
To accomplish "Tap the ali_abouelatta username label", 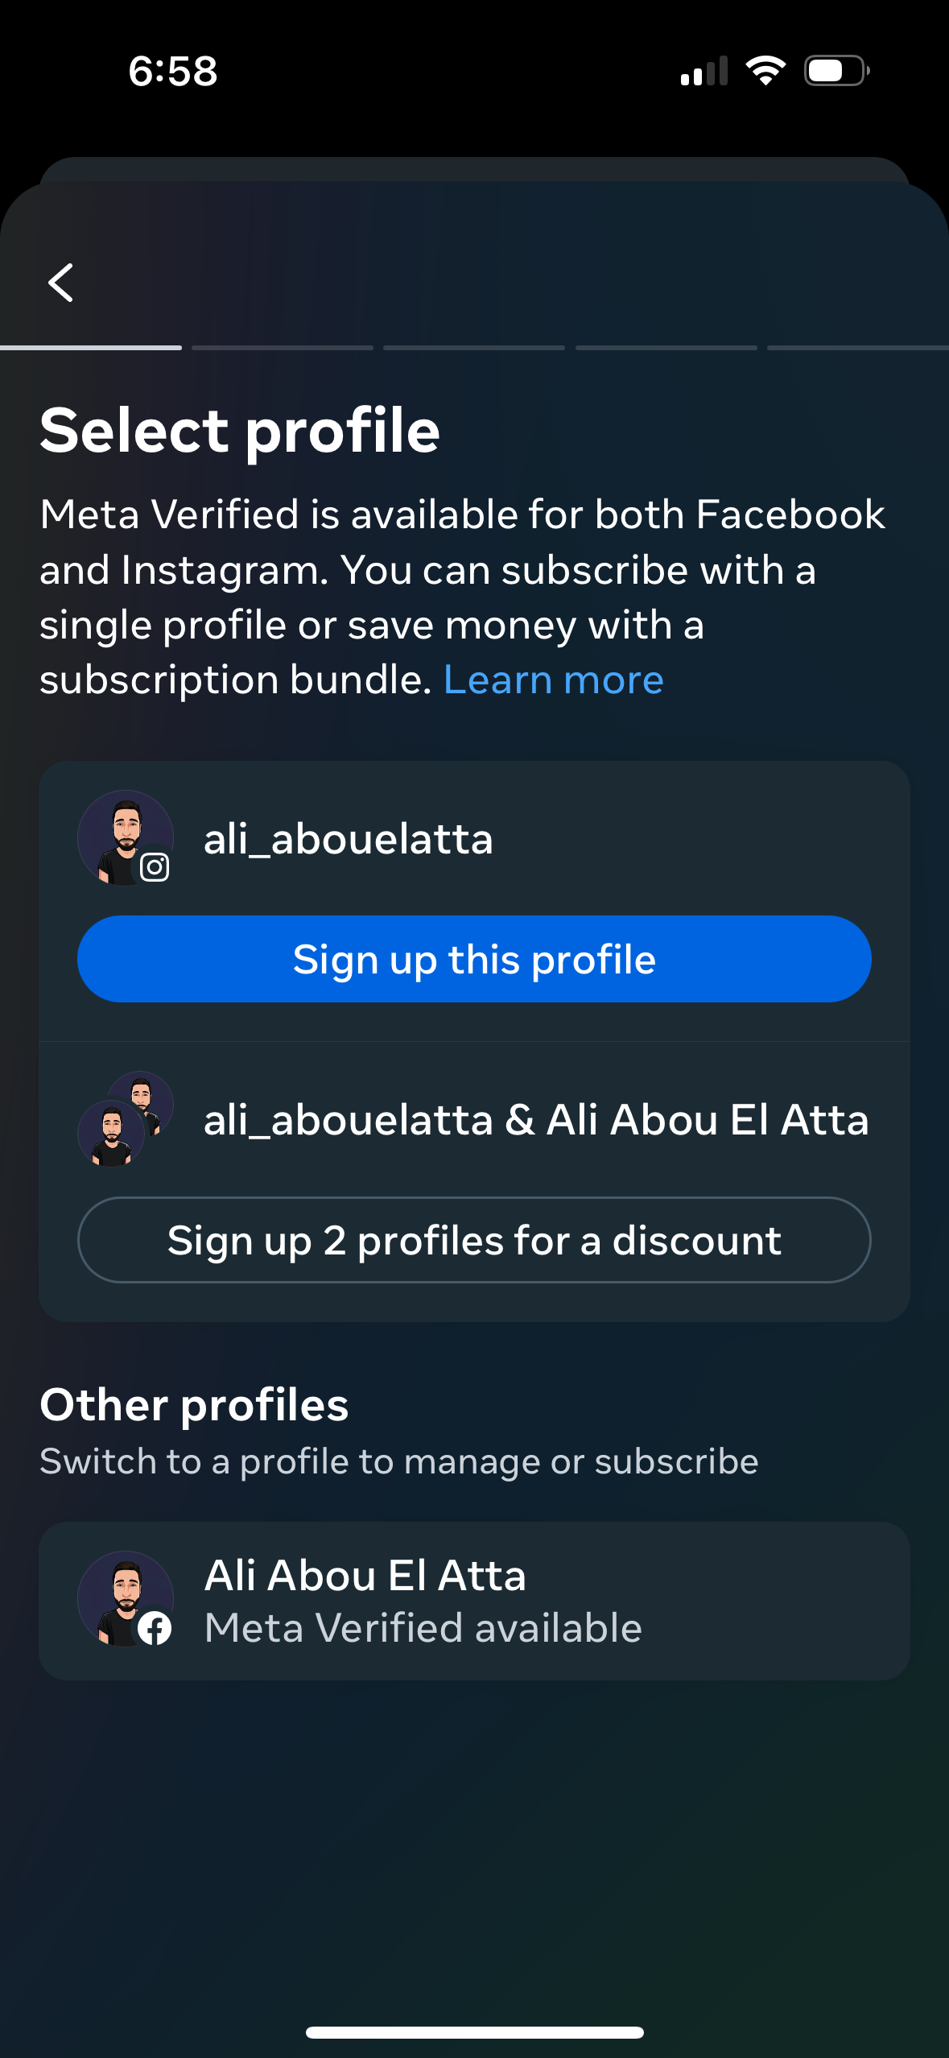I will pyautogui.click(x=348, y=839).
